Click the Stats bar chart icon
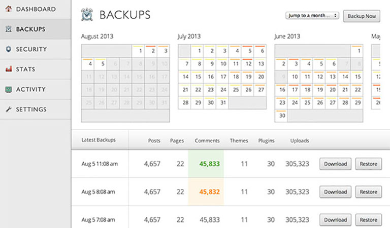Image resolution: width=390 pixels, height=228 pixels. [9, 69]
